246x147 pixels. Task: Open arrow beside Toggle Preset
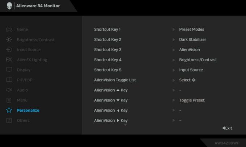(174, 100)
